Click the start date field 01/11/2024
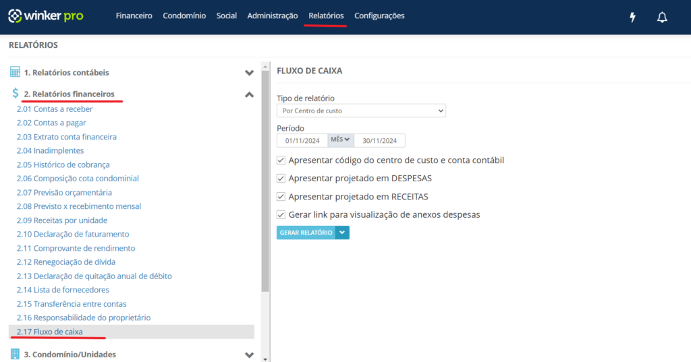 pos(302,140)
